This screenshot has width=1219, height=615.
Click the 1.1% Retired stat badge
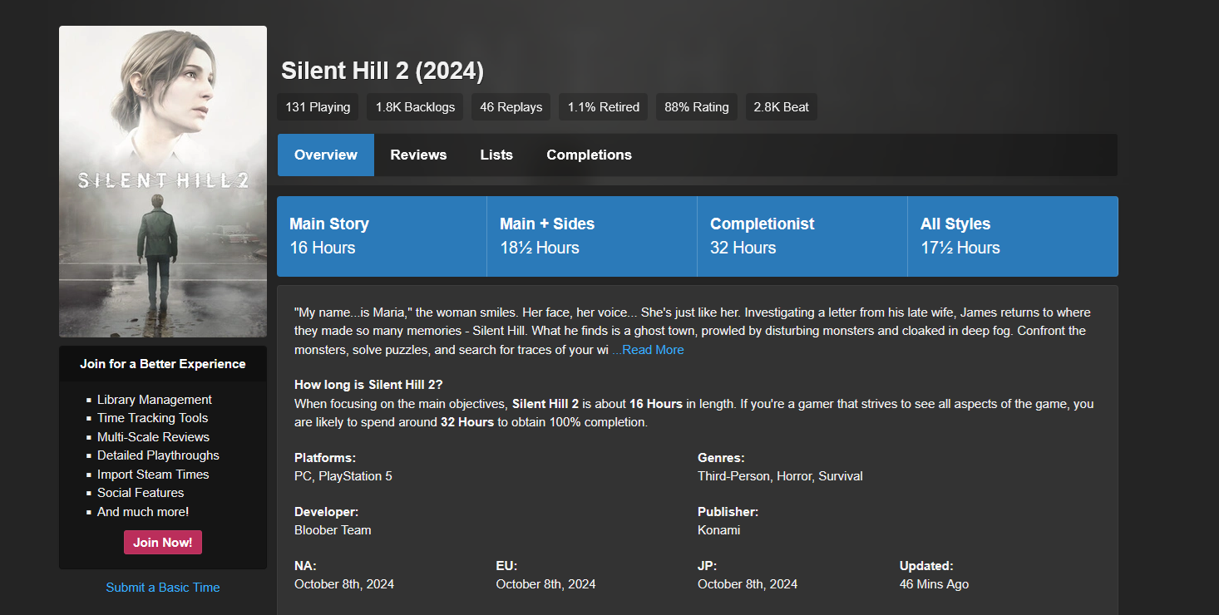604,107
